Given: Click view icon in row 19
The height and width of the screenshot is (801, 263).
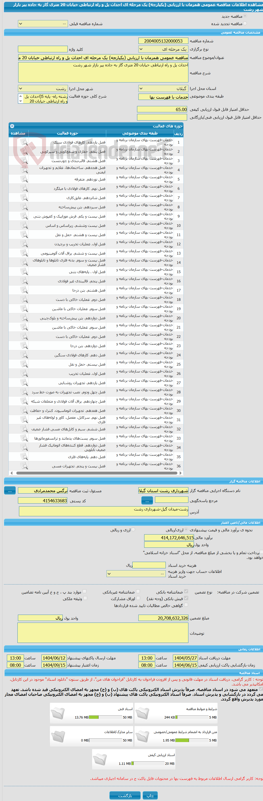Looking at the screenshot, I should point(24,309).
